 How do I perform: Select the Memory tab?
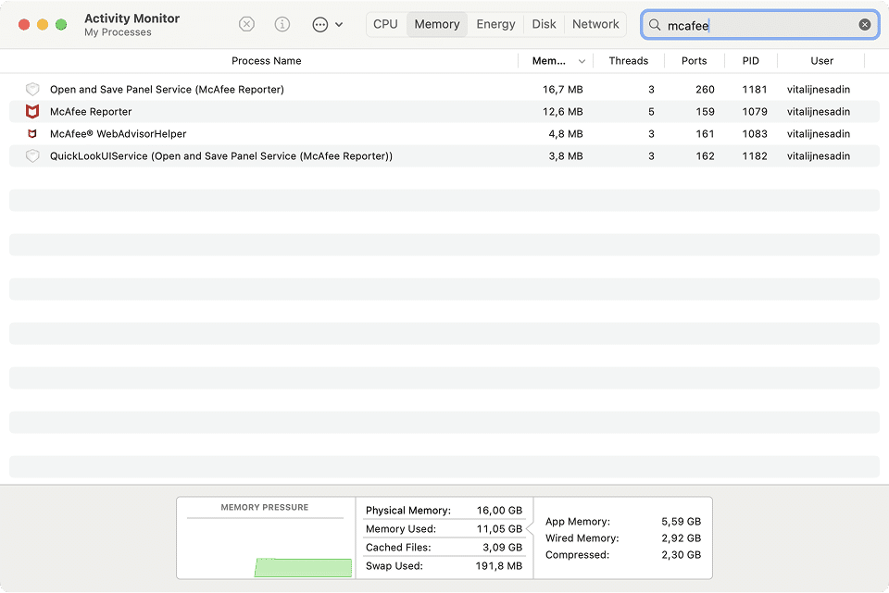coord(436,24)
